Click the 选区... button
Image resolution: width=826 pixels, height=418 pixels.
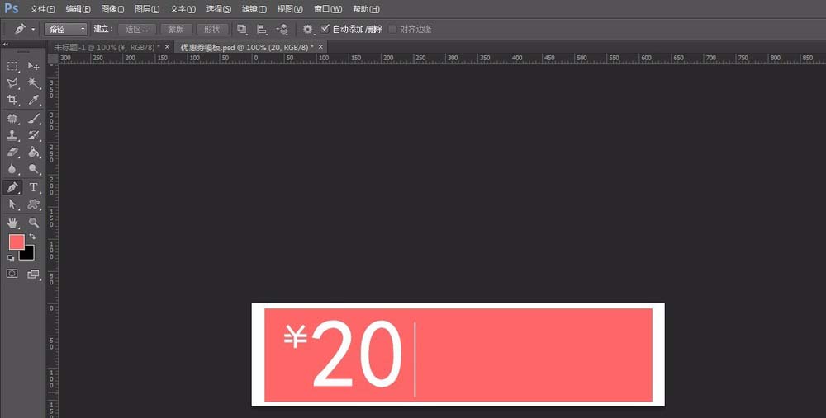pyautogui.click(x=137, y=30)
